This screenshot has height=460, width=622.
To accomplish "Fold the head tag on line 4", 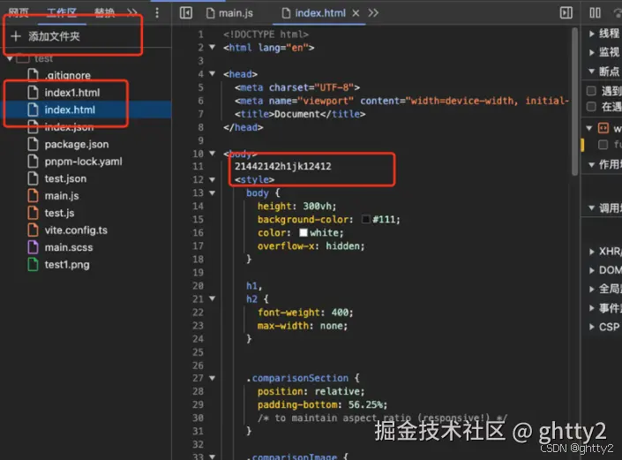I will click(x=213, y=73).
